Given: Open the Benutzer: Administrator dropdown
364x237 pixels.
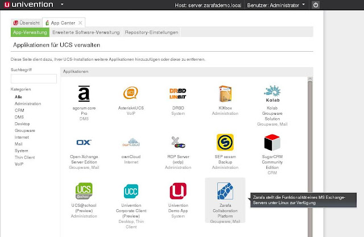Looking at the screenshot, I should pyautogui.click(x=276, y=5).
